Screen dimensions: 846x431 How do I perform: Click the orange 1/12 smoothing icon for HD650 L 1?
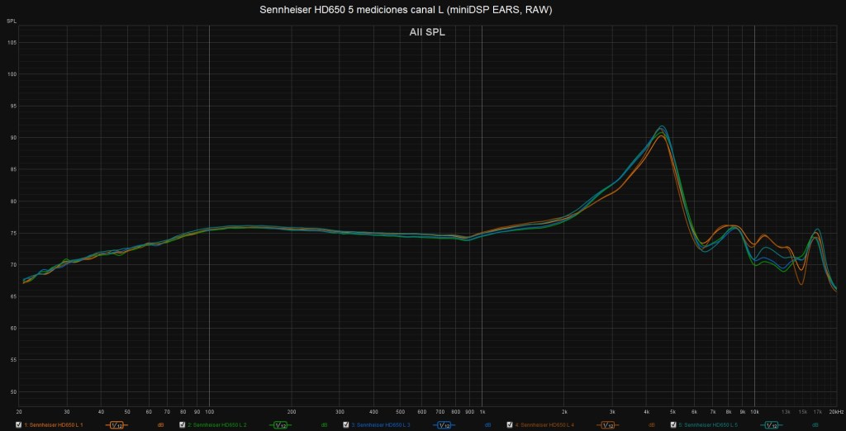pos(116,425)
